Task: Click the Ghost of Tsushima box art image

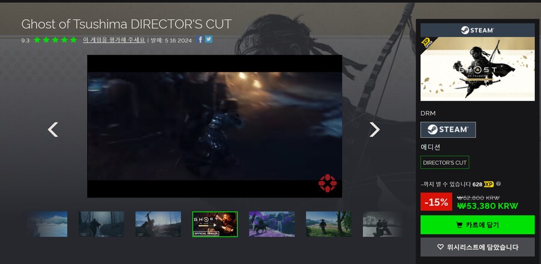Action: (x=477, y=62)
